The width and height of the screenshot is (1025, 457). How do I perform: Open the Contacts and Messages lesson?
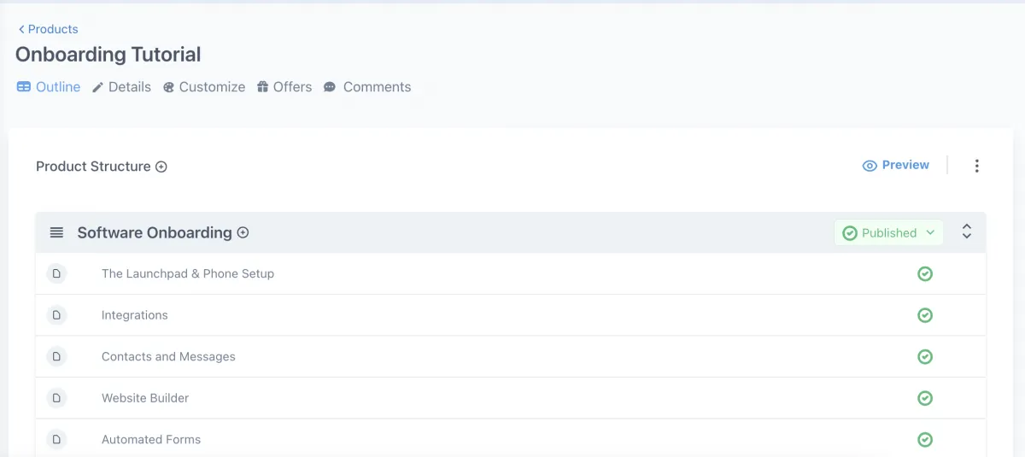[168, 356]
